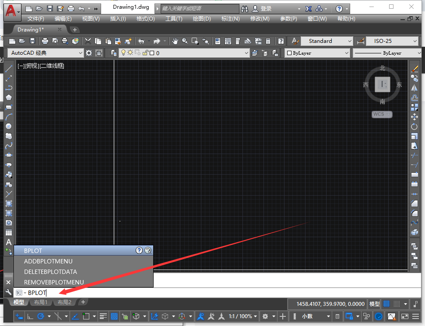Toggle ortho mode in status bar
Screen dimensions: 425x326
29,316
